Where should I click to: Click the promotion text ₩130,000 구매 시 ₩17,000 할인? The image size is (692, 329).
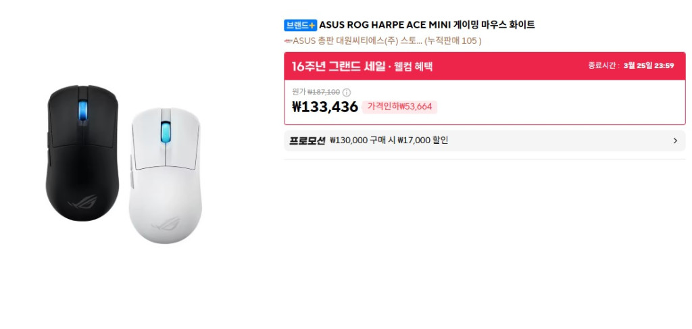pos(389,141)
